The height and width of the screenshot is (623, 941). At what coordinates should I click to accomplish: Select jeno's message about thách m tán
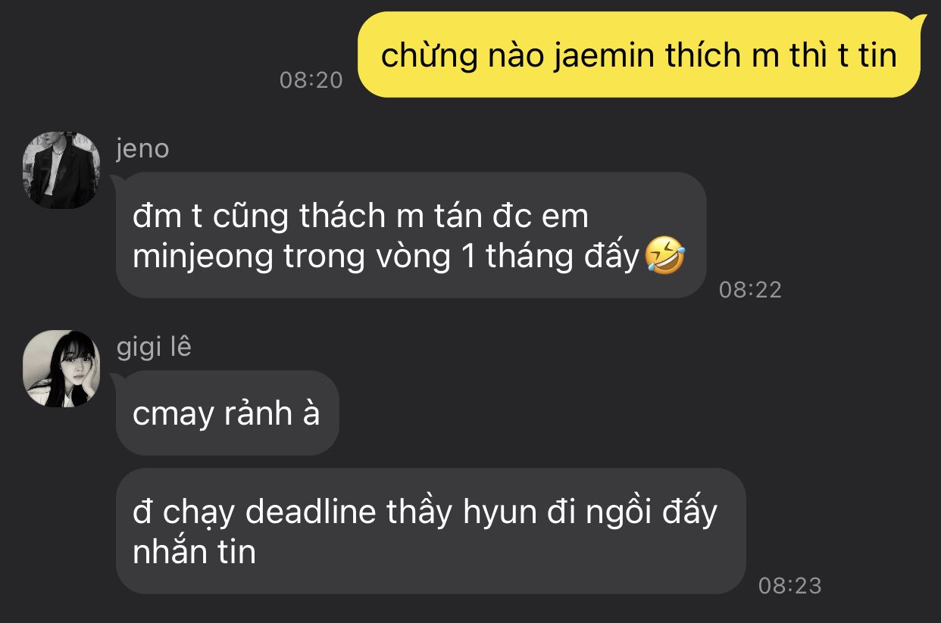coord(411,235)
